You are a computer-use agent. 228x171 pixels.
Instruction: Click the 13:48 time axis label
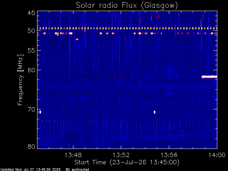pyautogui.click(x=73, y=155)
